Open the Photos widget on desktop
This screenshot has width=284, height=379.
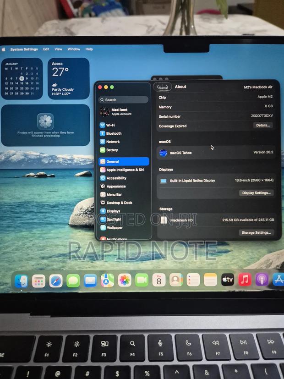click(45, 125)
